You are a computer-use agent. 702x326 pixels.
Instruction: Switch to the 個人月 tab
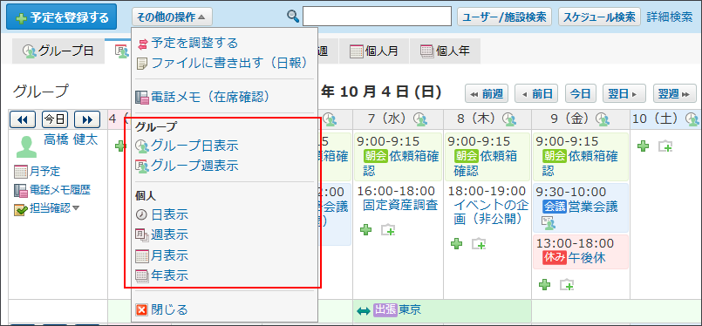pyautogui.click(x=374, y=51)
